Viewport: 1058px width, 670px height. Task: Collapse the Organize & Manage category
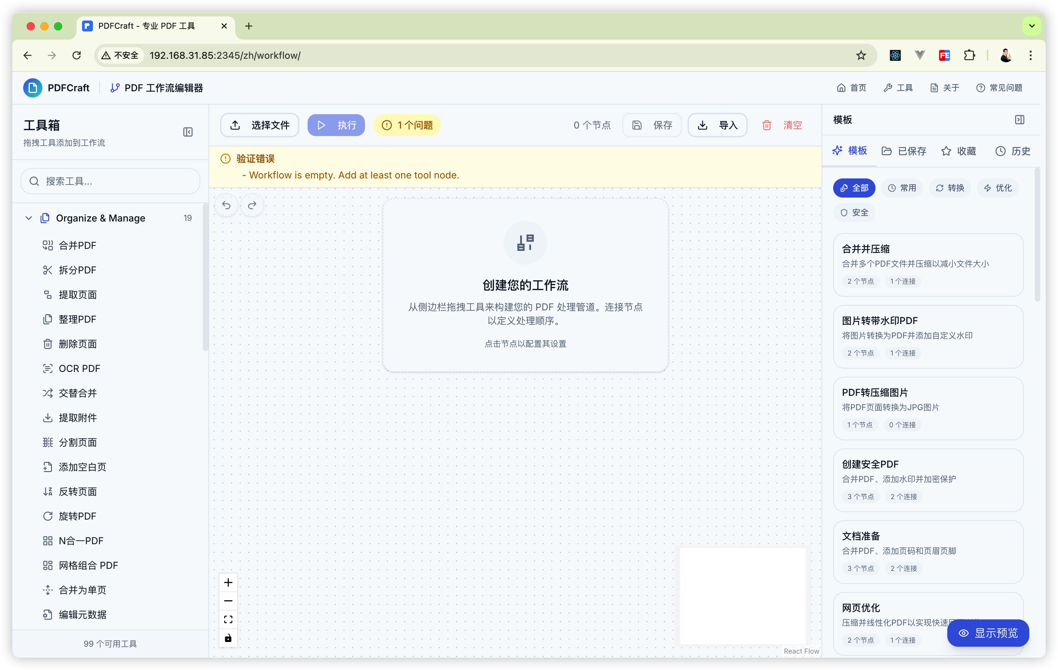pos(29,218)
